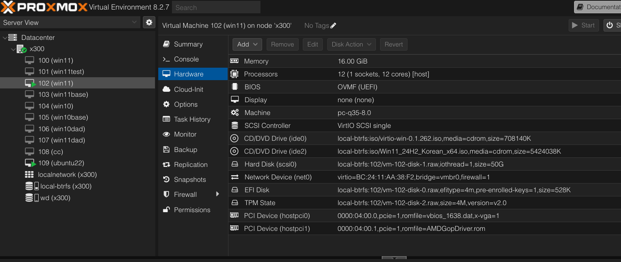
Task: Click the Memory row RAM icon
Action: pos(234,61)
